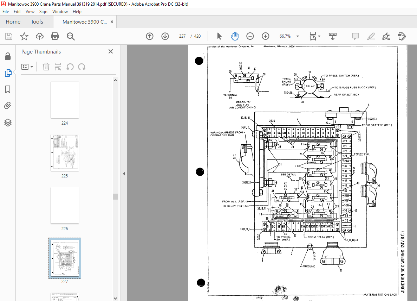This screenshot has height=301, width=417.
Task: Click the redact/stamp tool icon
Action: tap(402, 36)
